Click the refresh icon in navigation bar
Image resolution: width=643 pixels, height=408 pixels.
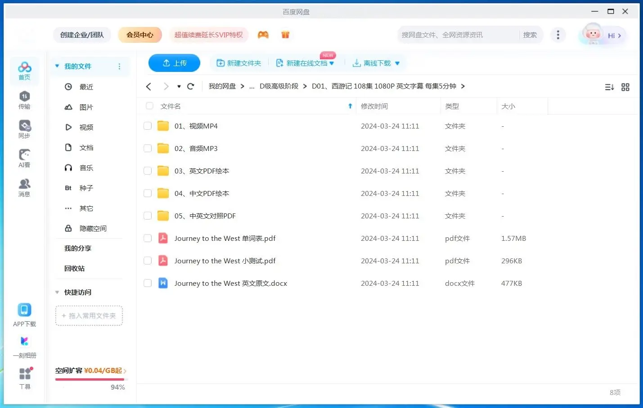coord(191,86)
